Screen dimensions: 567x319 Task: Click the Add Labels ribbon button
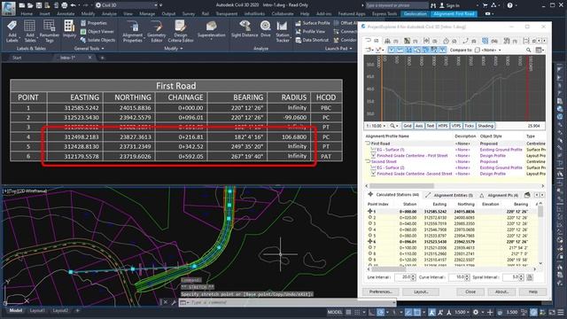tap(12, 31)
